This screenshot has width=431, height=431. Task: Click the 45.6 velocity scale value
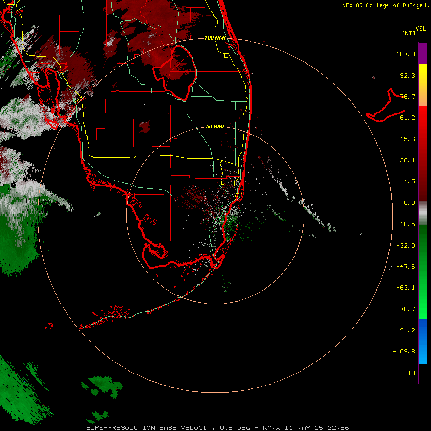tap(408, 139)
